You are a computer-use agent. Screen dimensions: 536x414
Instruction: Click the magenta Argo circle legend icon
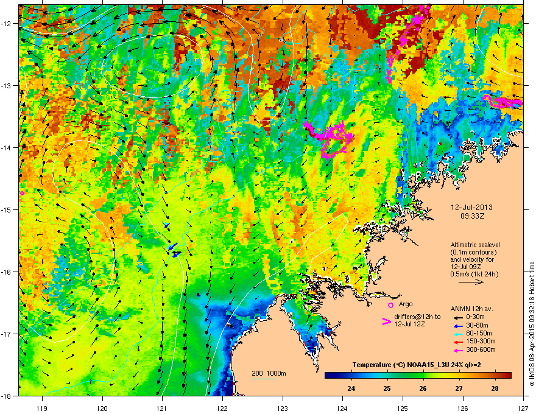coord(390,305)
